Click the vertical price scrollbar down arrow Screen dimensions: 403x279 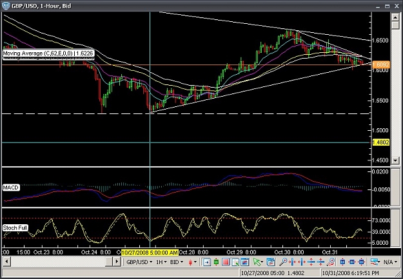(395, 160)
